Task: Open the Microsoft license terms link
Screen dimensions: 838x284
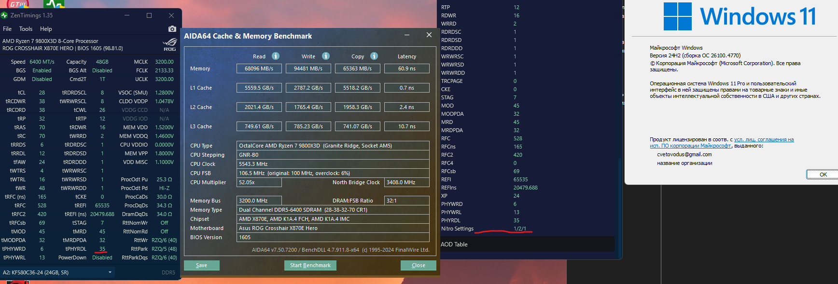Action: (722, 143)
